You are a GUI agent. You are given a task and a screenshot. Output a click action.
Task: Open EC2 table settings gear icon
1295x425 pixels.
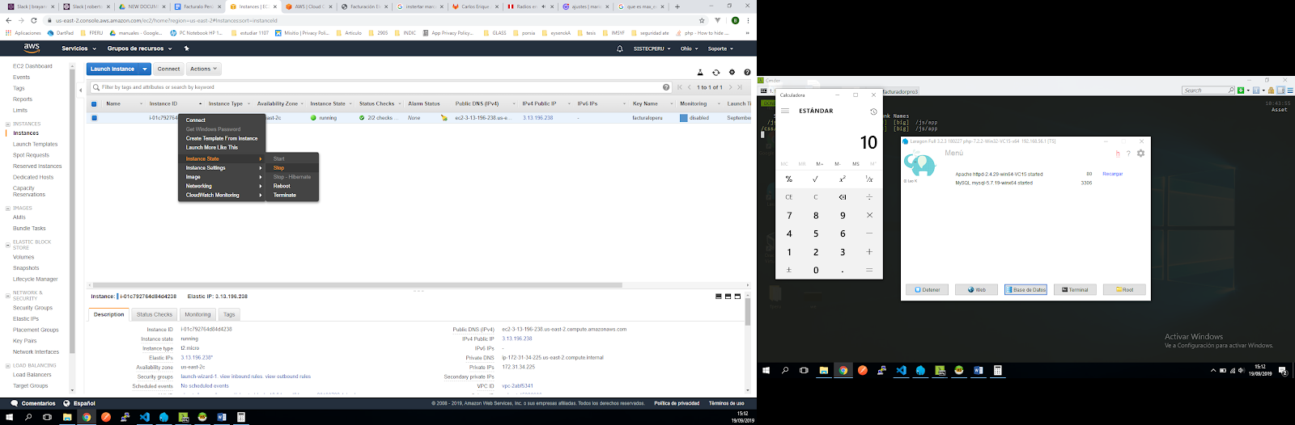pos(732,72)
